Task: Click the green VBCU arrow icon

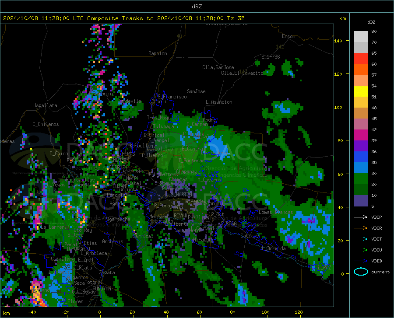Action: click(361, 250)
